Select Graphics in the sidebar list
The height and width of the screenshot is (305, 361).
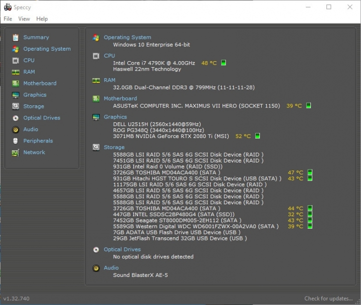point(35,95)
